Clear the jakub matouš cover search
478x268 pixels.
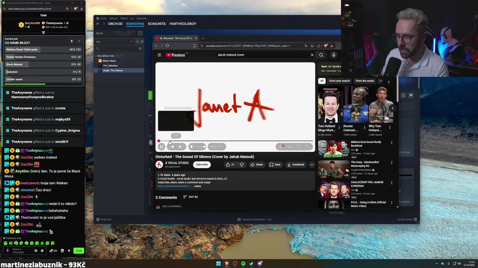[x=312, y=55]
